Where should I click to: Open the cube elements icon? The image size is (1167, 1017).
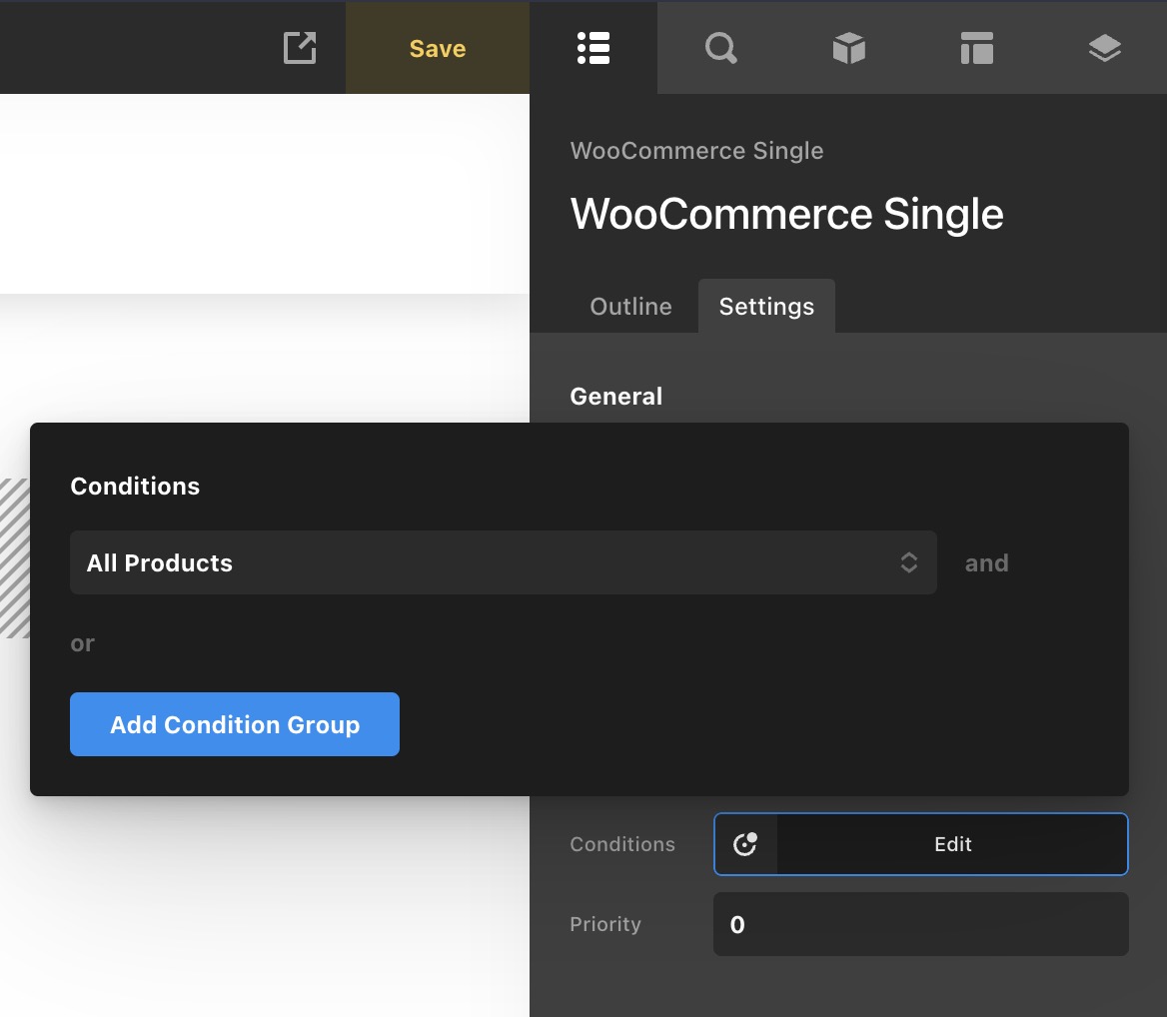click(848, 48)
